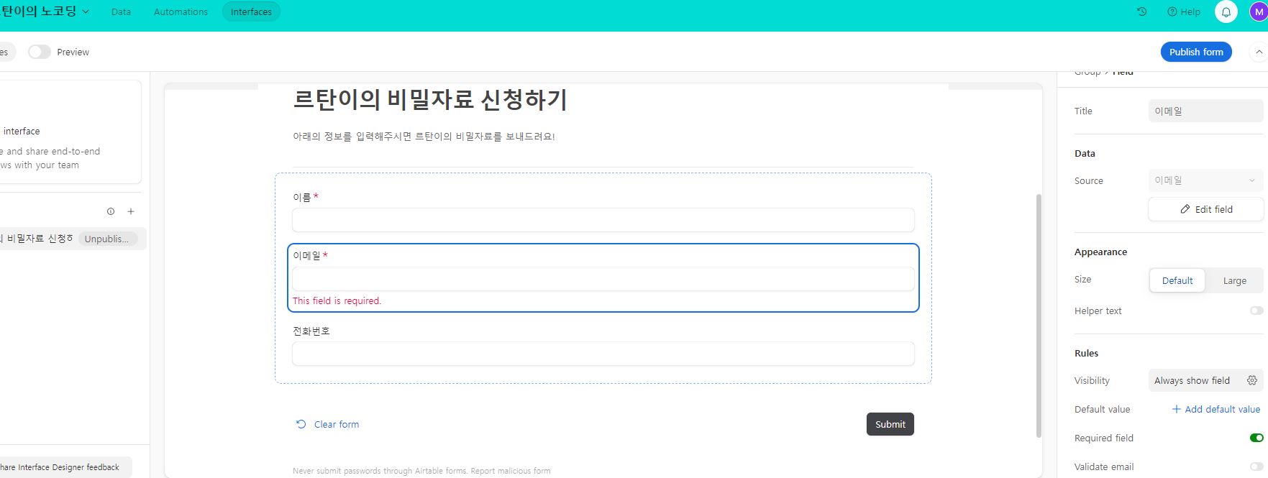The width and height of the screenshot is (1268, 478).
Task: Click the form title 르탄이의 비밀자료 신청하기
Action: pyautogui.click(x=430, y=99)
